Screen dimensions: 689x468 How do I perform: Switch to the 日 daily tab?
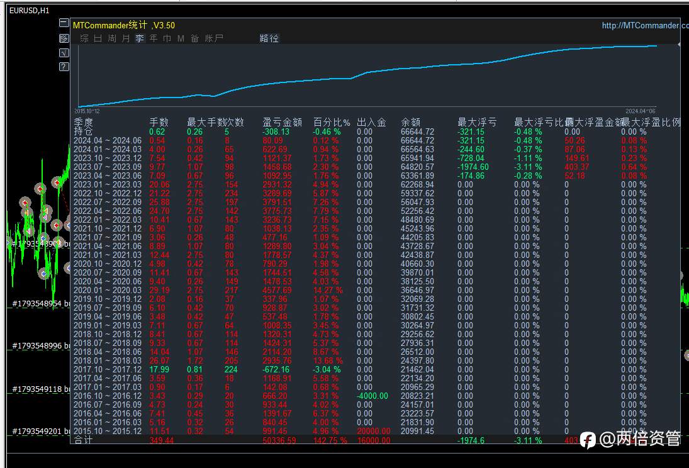[98, 38]
